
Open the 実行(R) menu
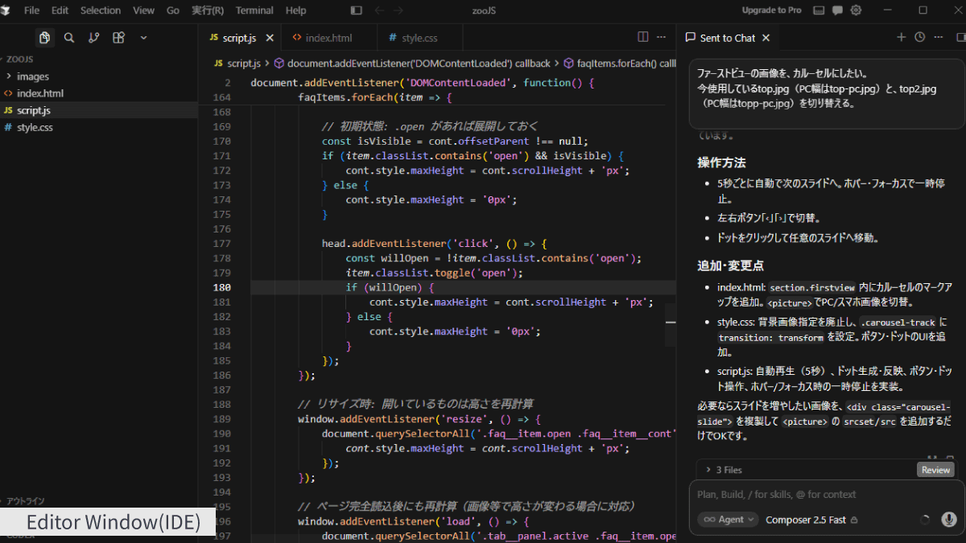[x=208, y=10]
